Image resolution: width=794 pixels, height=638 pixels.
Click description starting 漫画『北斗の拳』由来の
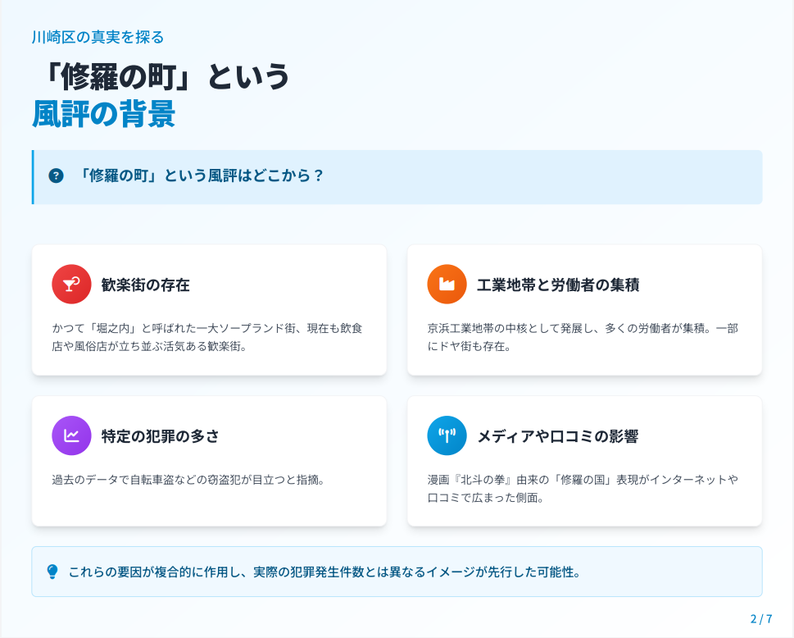click(x=583, y=489)
